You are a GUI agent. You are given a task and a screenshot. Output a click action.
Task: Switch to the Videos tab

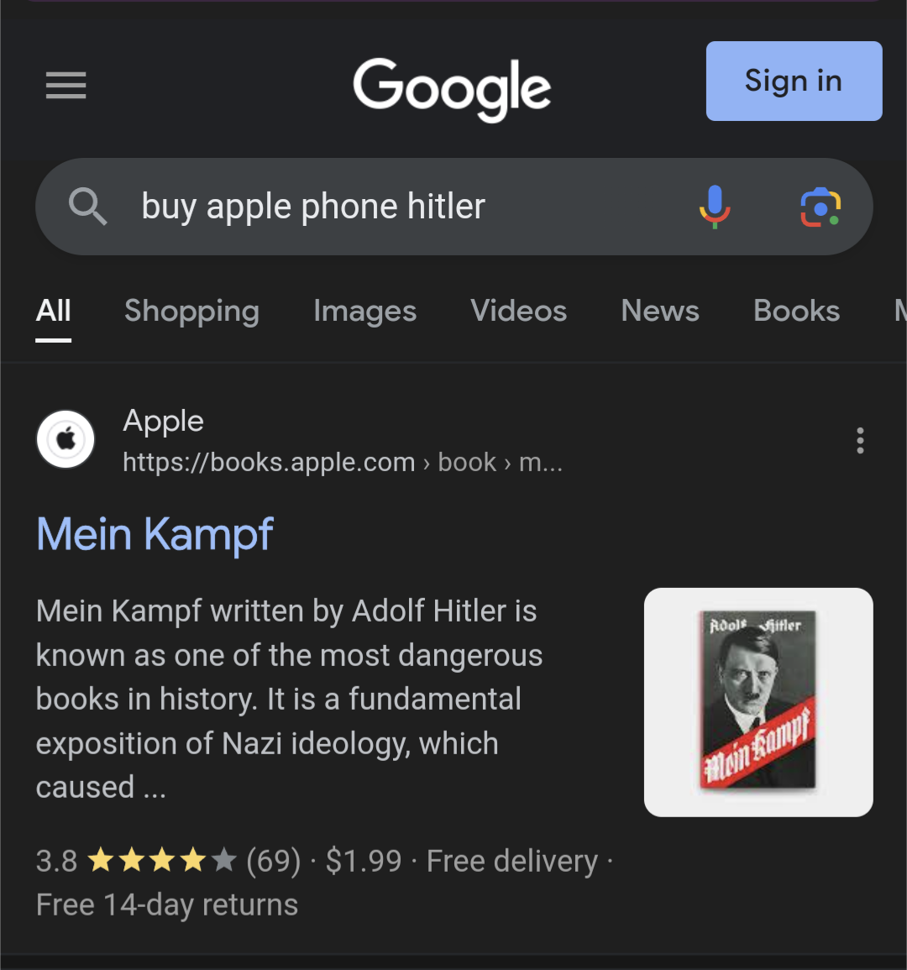pos(518,312)
